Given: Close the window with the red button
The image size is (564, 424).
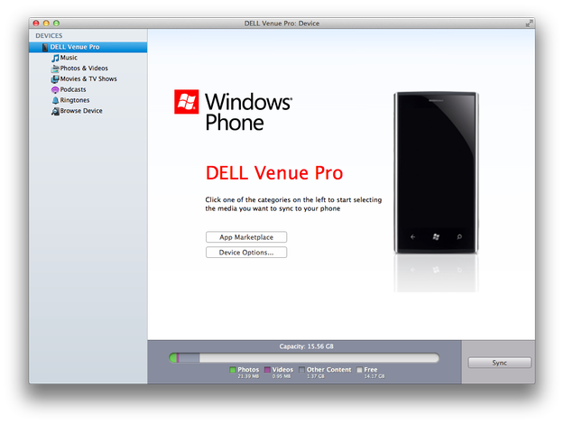Looking at the screenshot, I should tap(36, 23).
